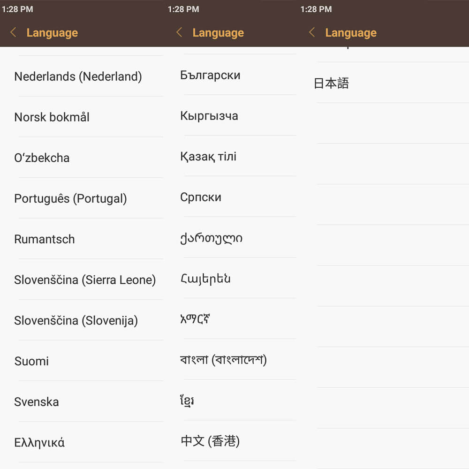Image resolution: width=469 pixels, height=469 pixels.
Task: Select বাংলা (বাংলাদেশ) language entry
Action: coord(223,360)
